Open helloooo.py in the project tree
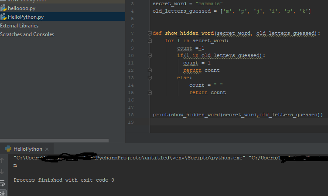 click(x=23, y=8)
